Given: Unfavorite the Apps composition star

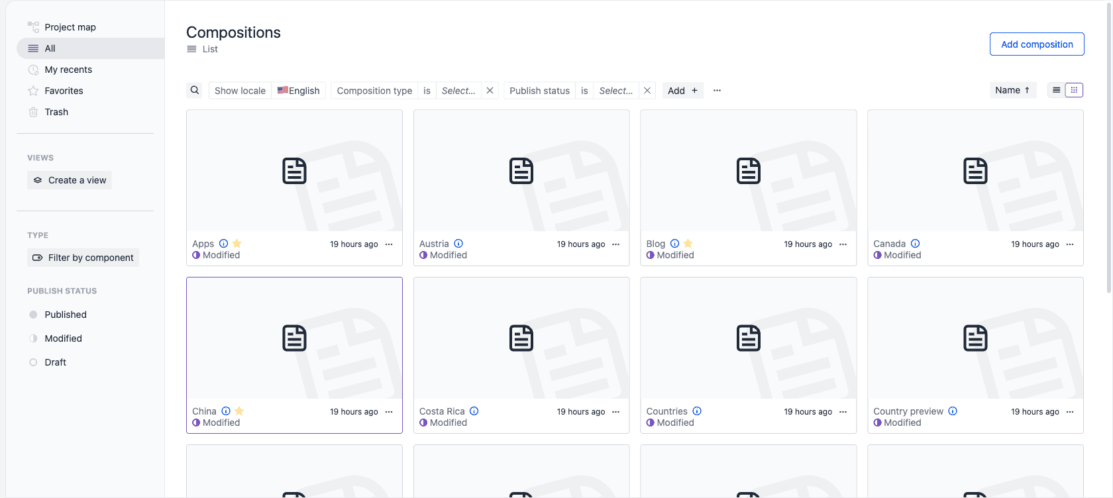Looking at the screenshot, I should tap(237, 244).
